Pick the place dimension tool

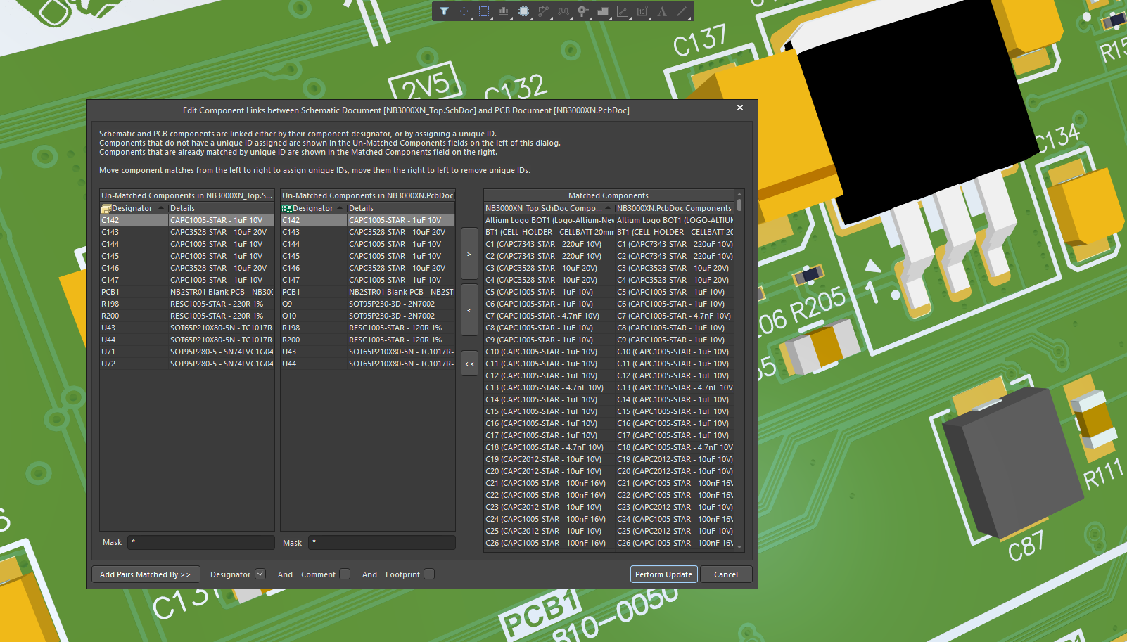click(x=642, y=11)
